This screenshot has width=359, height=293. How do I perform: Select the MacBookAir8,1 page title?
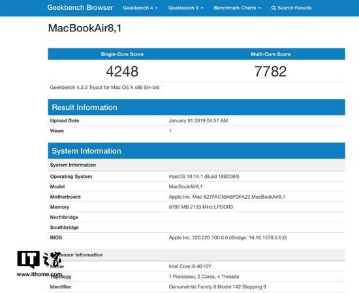click(x=85, y=28)
